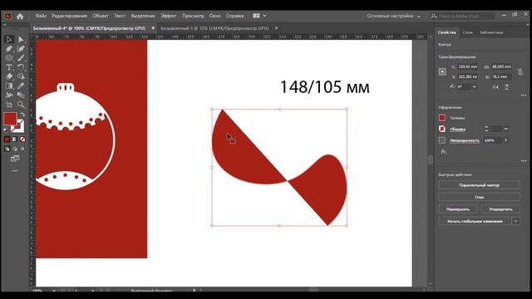Select the Ellipse shape tool
The image size is (532, 299).
9,58
